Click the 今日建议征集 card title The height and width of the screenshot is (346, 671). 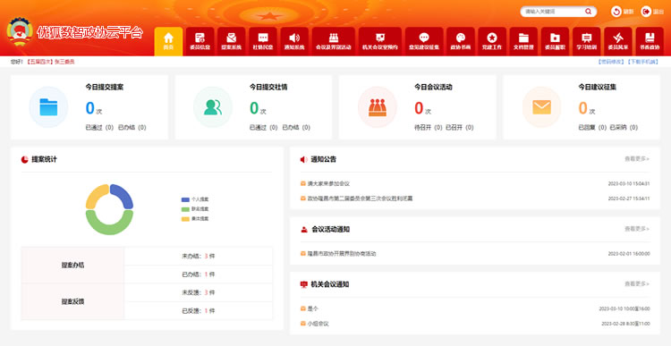click(x=598, y=88)
